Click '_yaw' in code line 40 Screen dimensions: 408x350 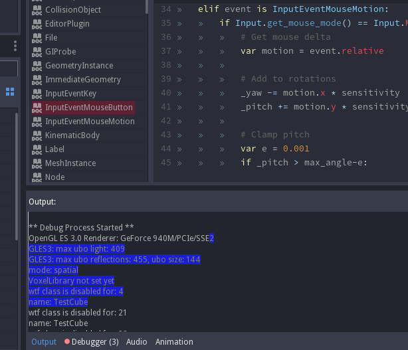click(251, 93)
